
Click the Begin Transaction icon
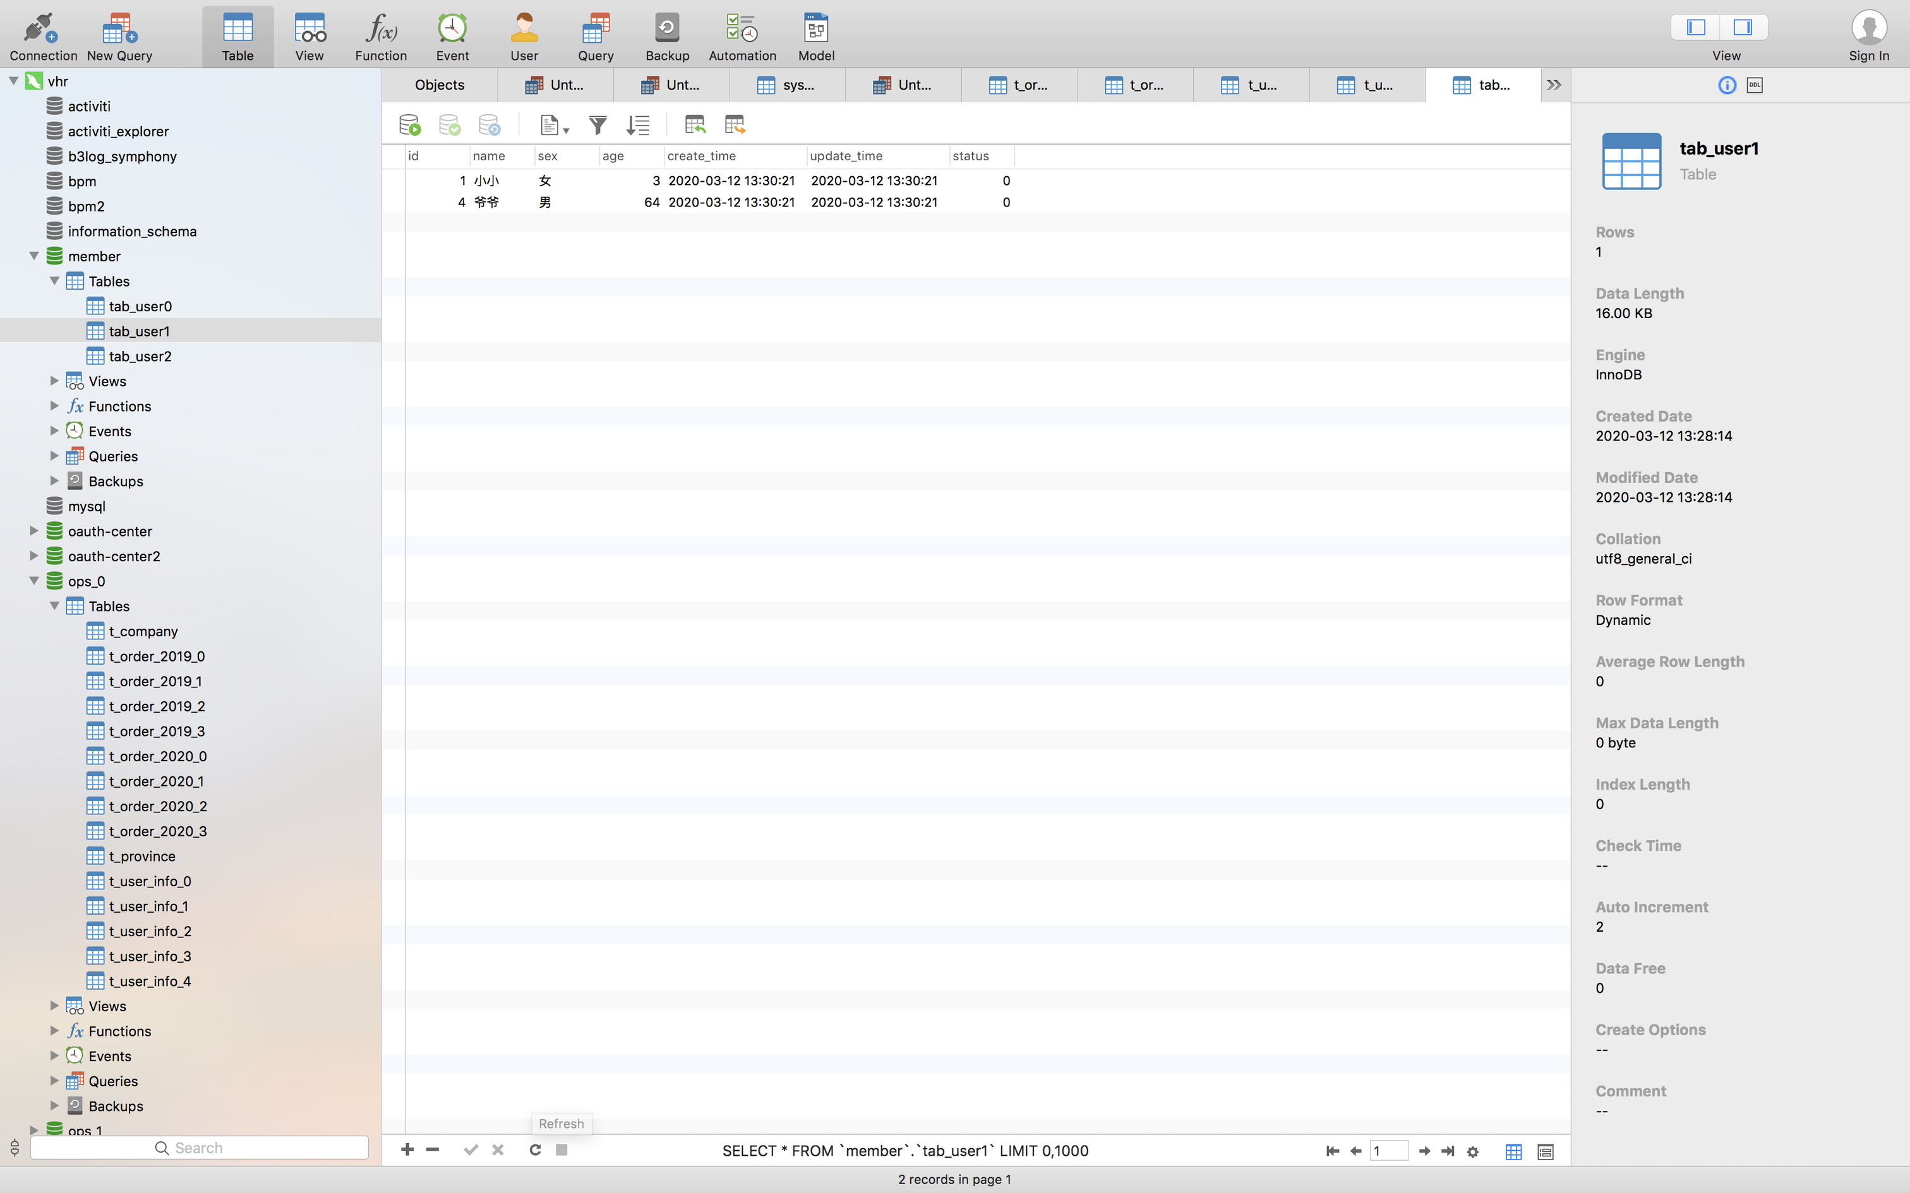point(410,125)
